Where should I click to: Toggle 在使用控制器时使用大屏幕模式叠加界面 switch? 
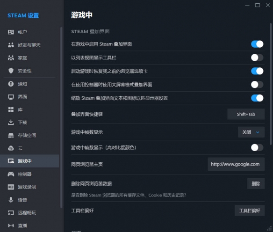point(257,85)
